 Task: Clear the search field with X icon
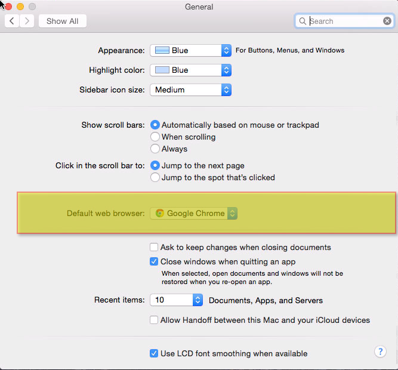[387, 21]
